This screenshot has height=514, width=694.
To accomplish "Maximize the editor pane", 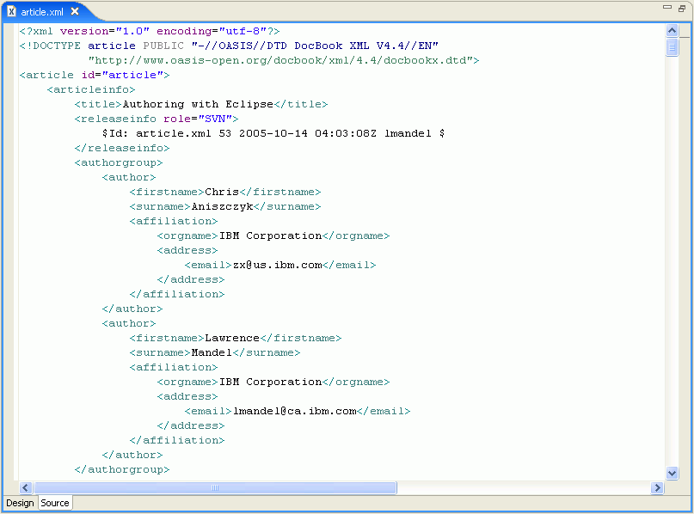I will [x=682, y=9].
